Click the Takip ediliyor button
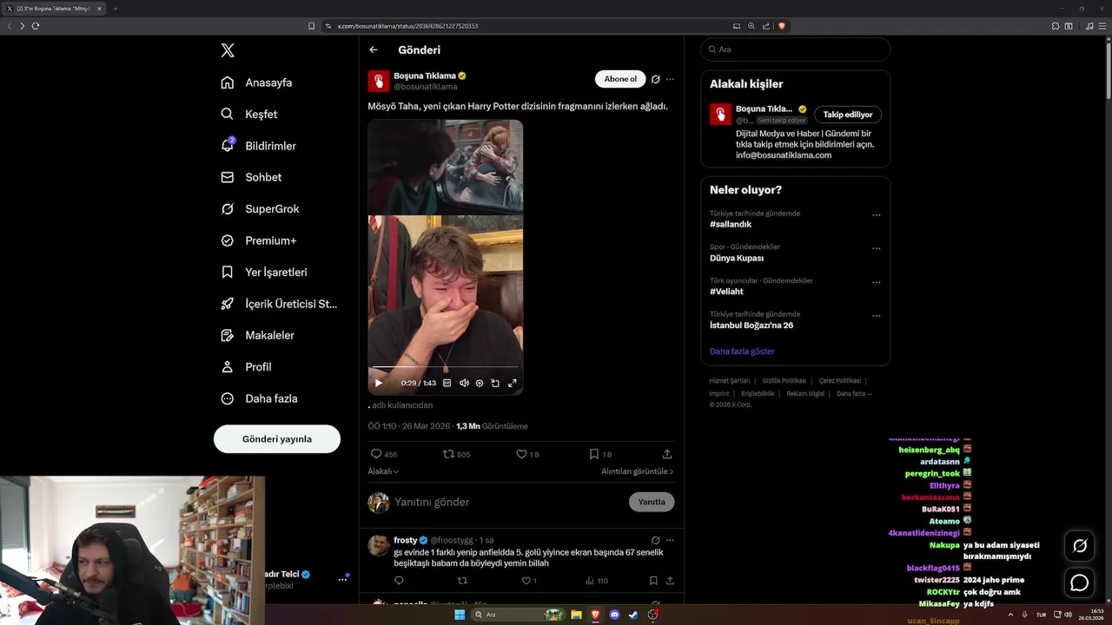 click(848, 115)
